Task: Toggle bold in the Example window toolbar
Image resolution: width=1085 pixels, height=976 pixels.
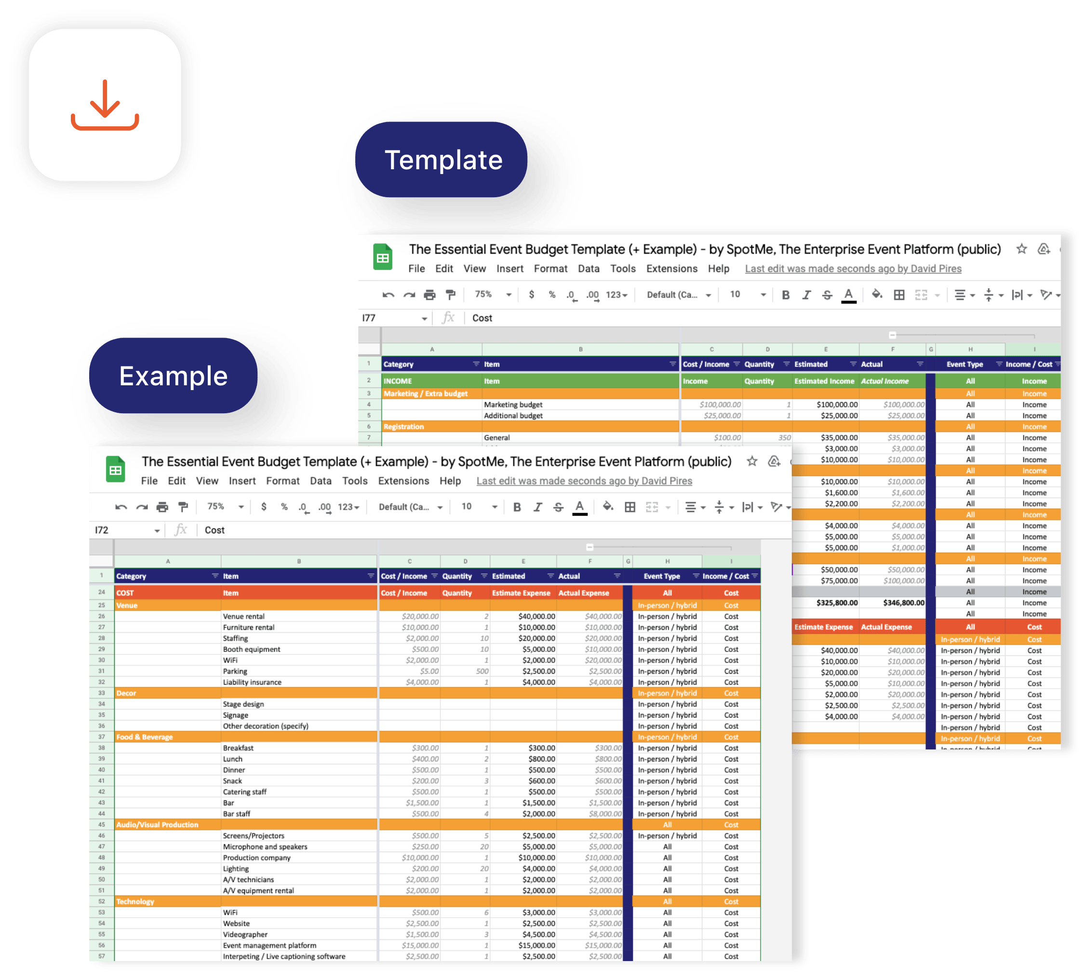Action: pyautogui.click(x=517, y=507)
